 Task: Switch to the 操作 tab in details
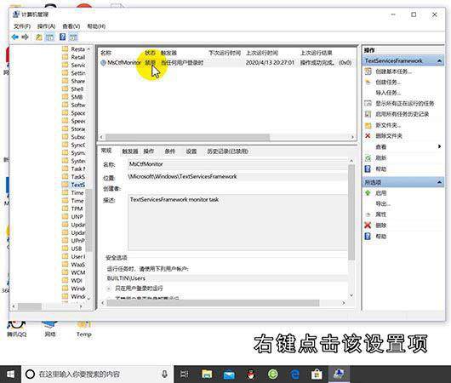coord(149,151)
